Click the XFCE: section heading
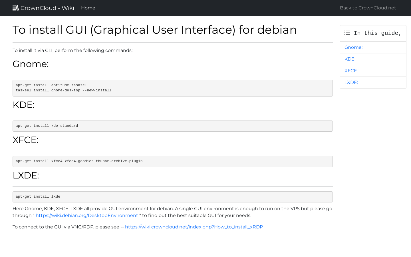 pyautogui.click(x=25, y=140)
